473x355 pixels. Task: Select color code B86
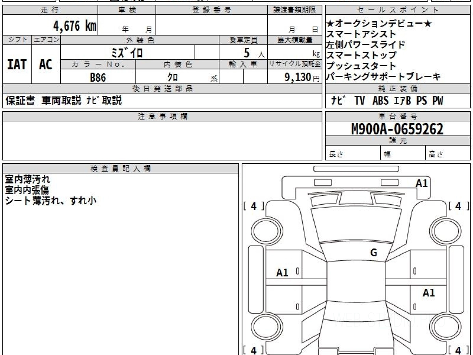click(98, 77)
